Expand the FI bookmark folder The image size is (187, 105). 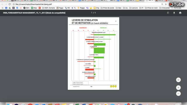tap(141, 8)
